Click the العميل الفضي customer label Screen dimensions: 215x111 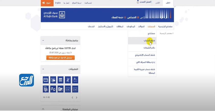click(x=145, y=2)
